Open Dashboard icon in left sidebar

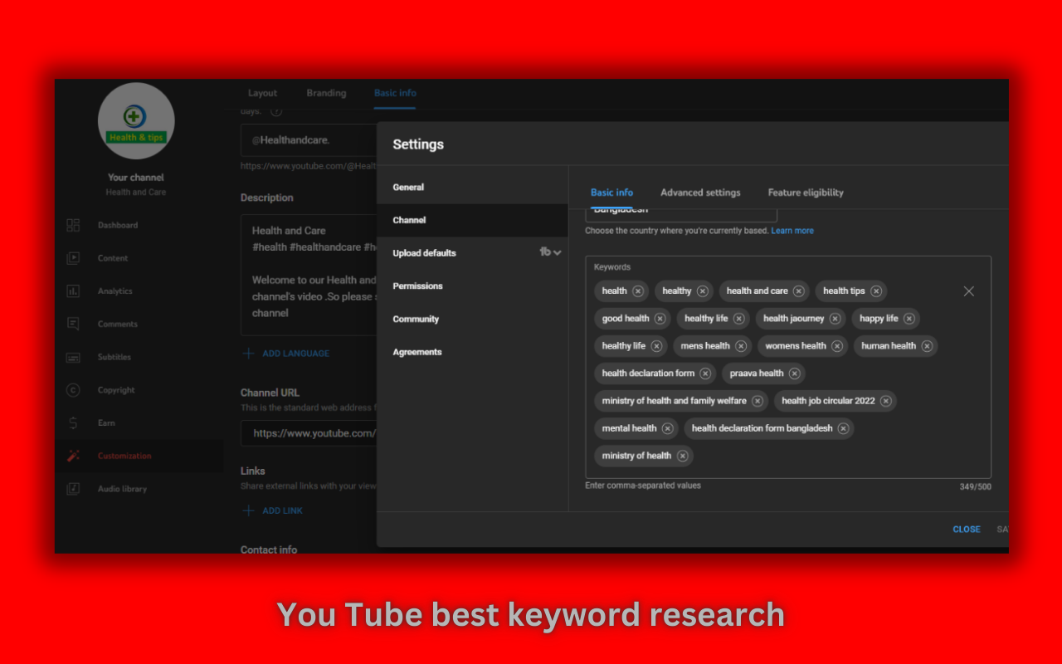pos(73,225)
